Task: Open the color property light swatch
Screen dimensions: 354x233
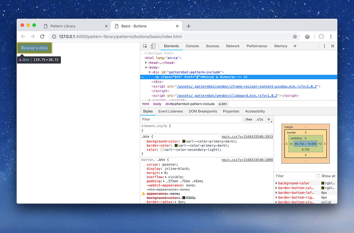Action: 162,150
